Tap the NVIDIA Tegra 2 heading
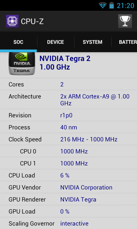 pyautogui.click(x=65, y=59)
